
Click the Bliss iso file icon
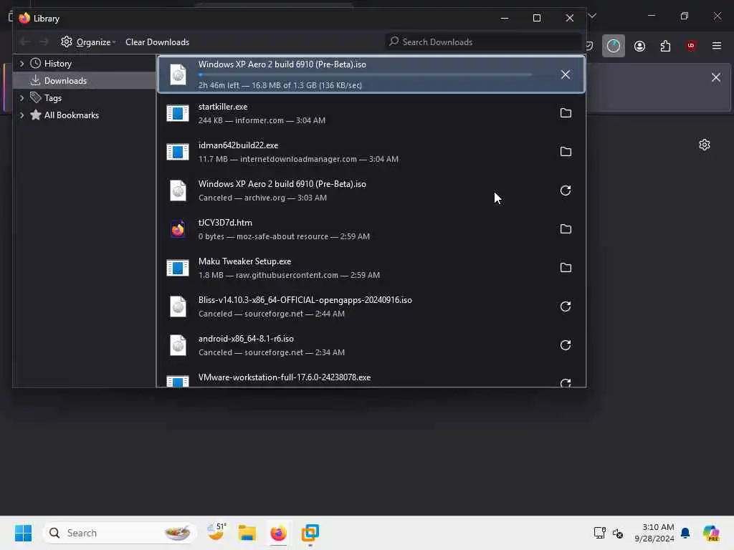[x=178, y=307]
